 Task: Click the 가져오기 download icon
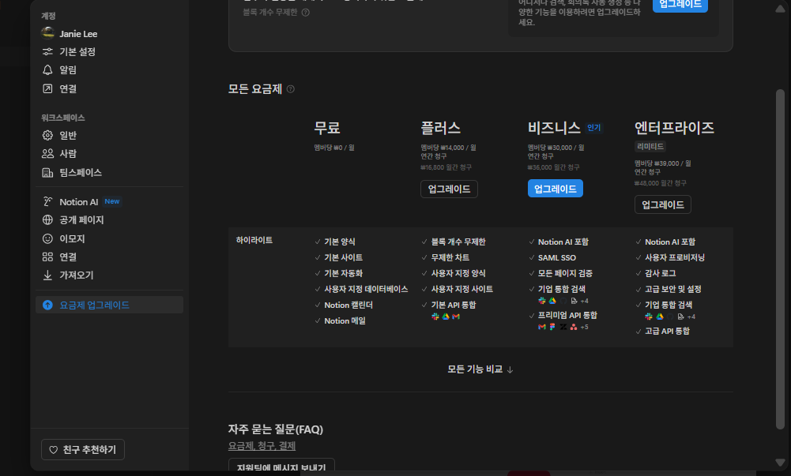pos(47,275)
